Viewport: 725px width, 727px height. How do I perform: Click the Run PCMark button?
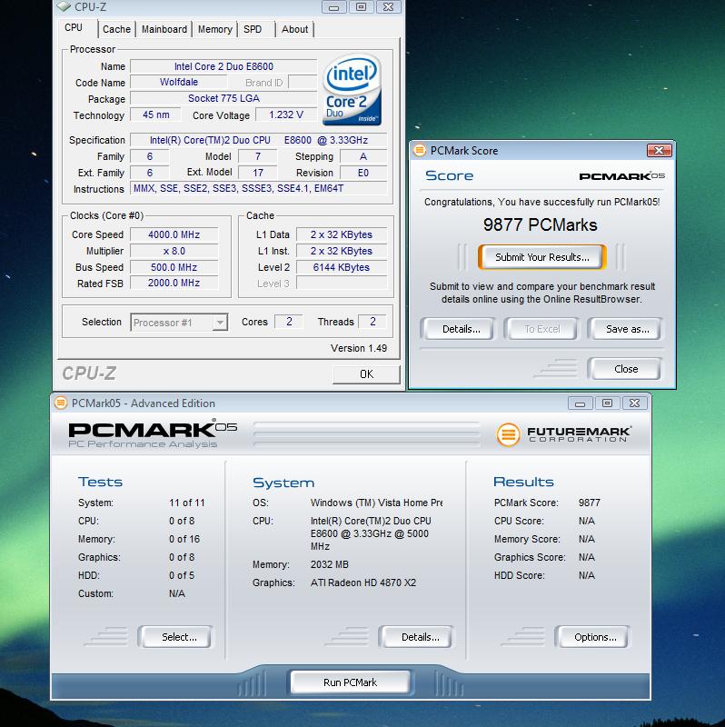(x=351, y=682)
